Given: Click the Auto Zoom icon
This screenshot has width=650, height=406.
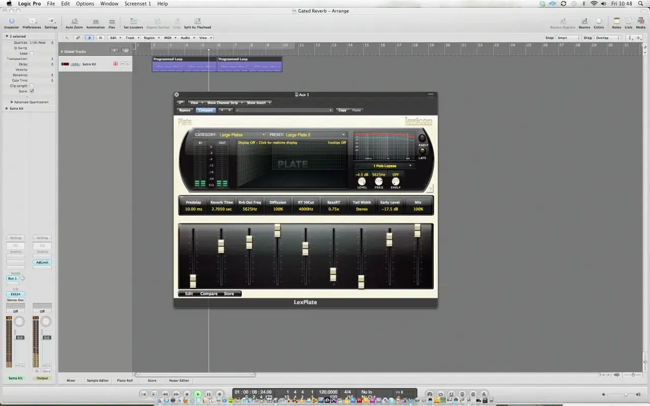Looking at the screenshot, I should pos(74,21).
